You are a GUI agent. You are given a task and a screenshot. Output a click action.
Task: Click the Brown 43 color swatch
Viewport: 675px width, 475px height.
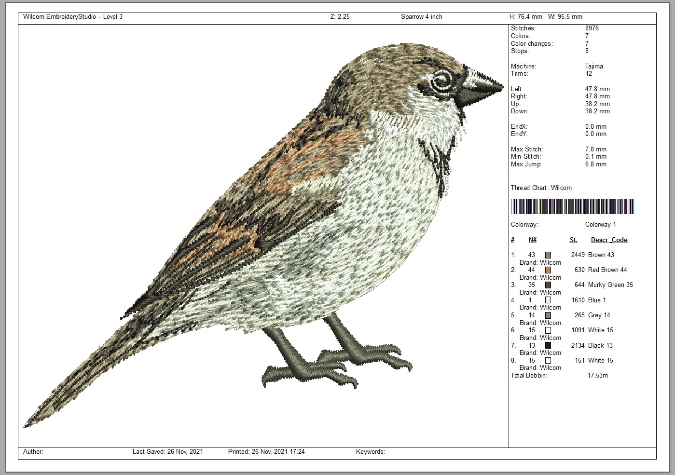coord(548,255)
